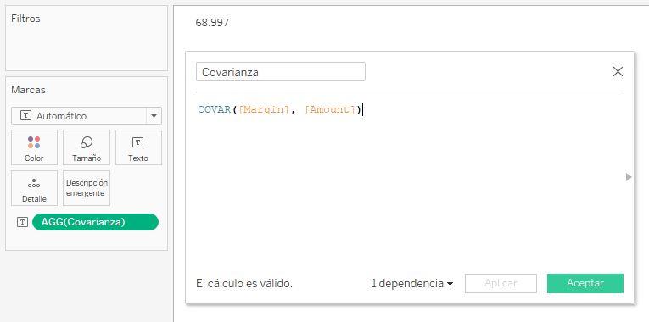Viewport: 649px width, 322px height.
Task: Open the Color mark card
Action: pyautogui.click(x=34, y=147)
